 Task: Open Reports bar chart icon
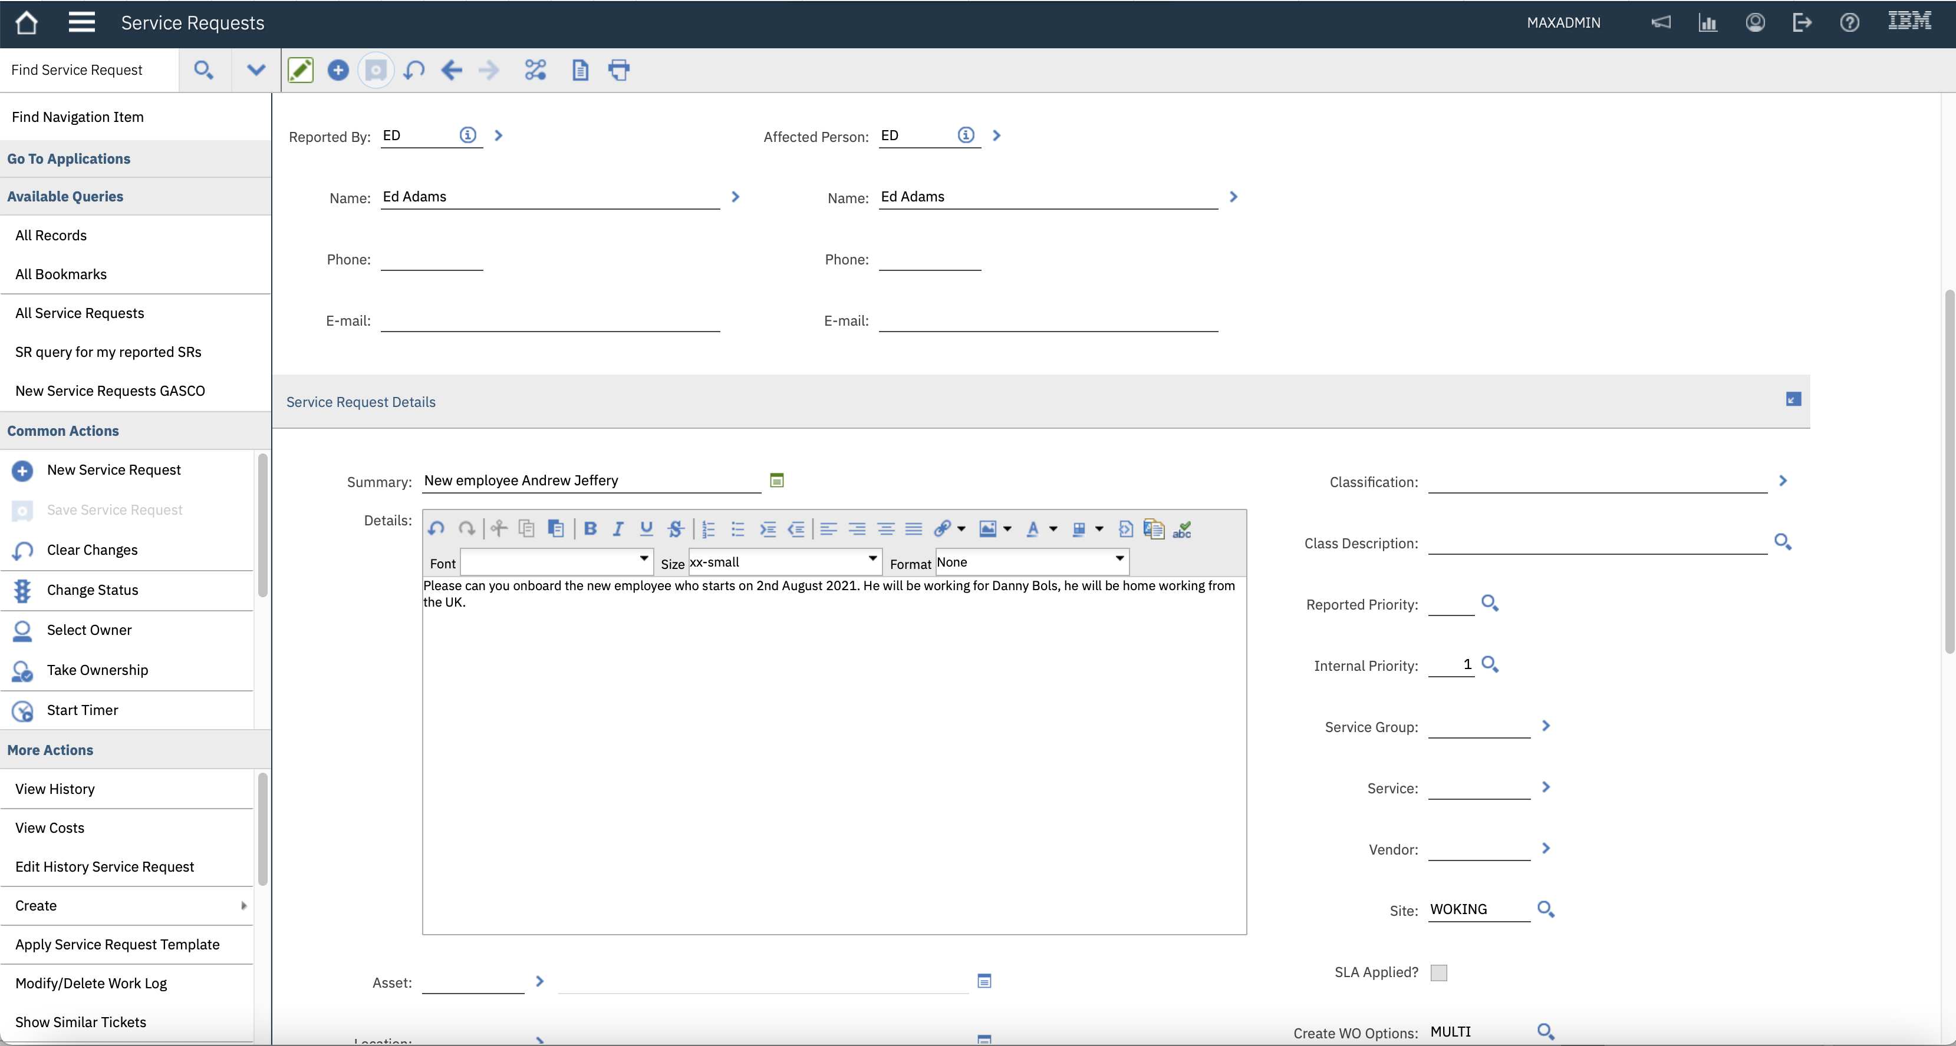click(1708, 23)
